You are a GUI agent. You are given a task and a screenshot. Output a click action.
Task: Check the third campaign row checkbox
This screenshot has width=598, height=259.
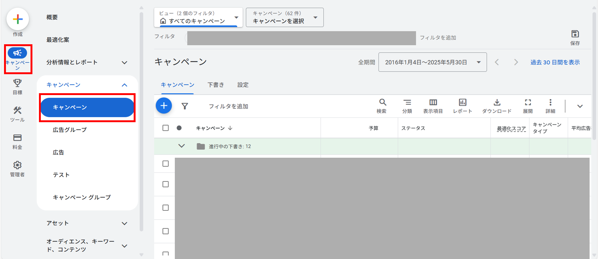165,208
